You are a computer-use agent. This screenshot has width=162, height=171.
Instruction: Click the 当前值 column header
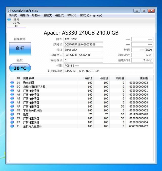pyautogui.click(x=86, y=78)
